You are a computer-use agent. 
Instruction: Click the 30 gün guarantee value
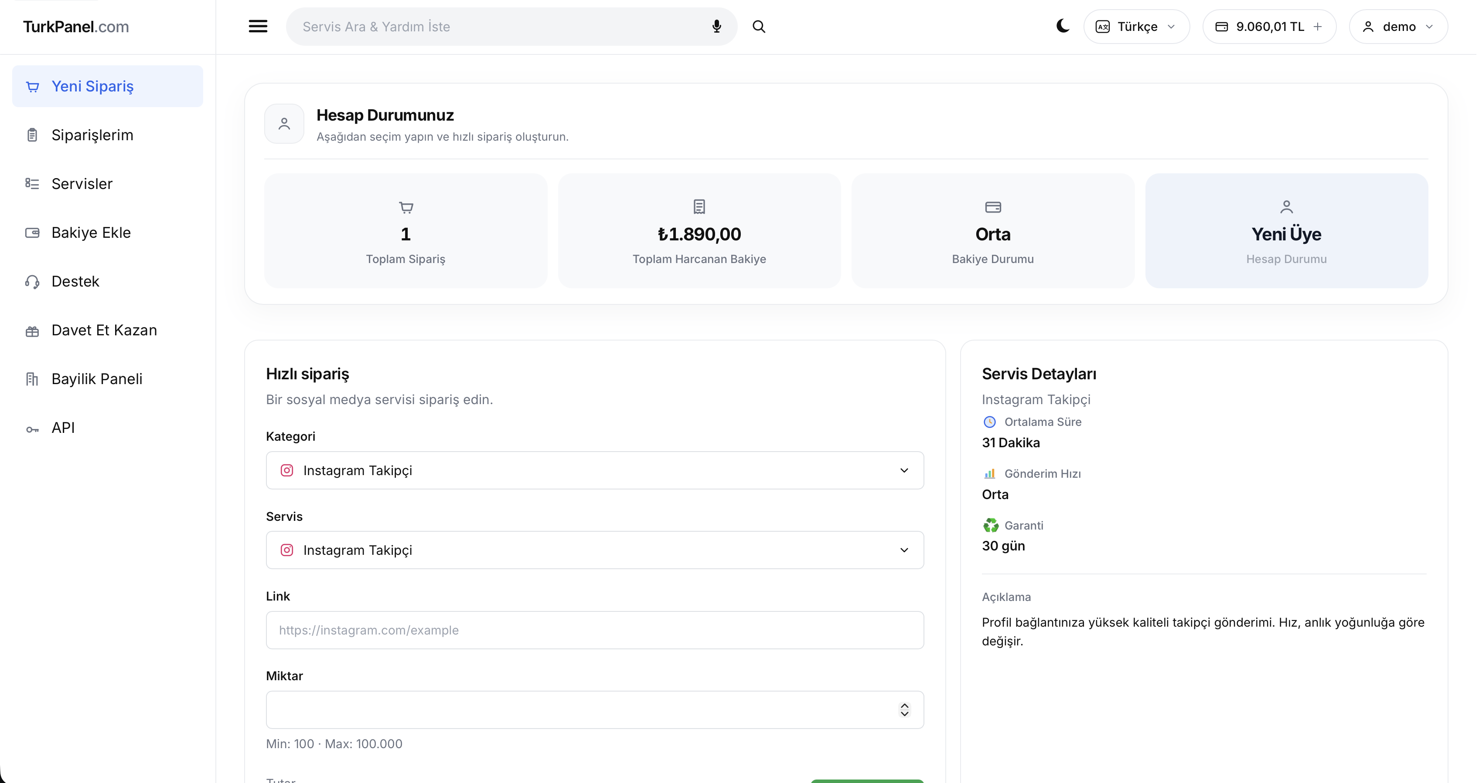[x=1003, y=546]
